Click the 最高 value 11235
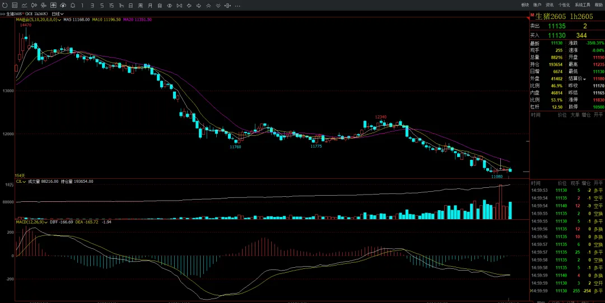Viewport: 605px width, 303px height. tap(599, 64)
